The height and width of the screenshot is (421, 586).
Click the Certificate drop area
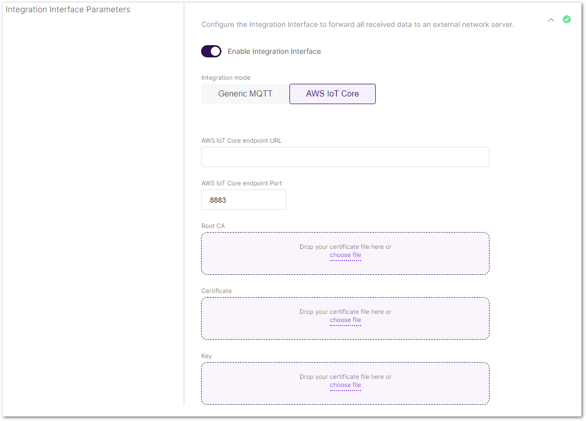[345, 317]
